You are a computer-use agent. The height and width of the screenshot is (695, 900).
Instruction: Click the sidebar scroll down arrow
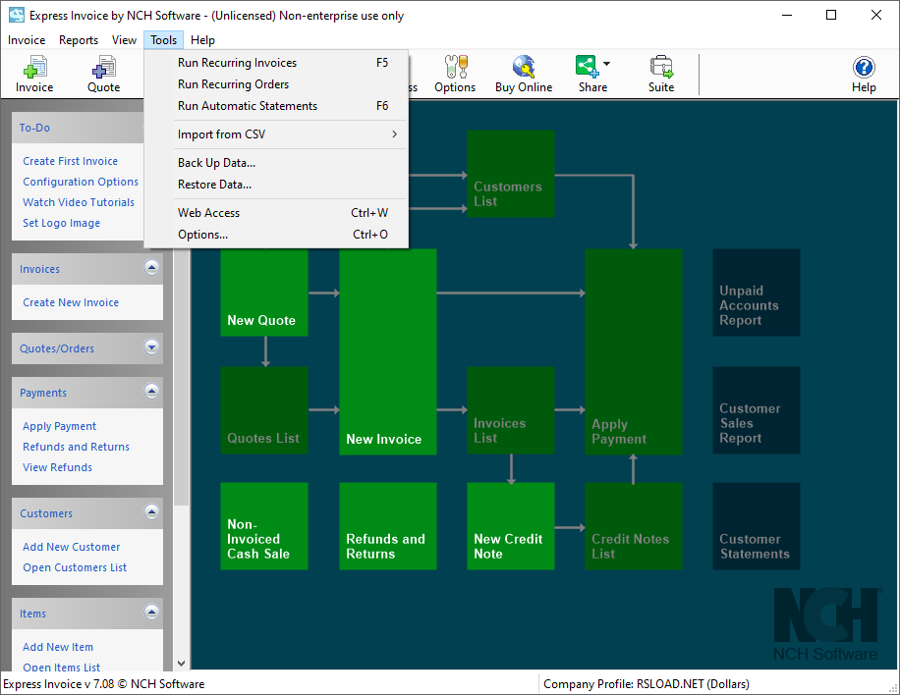pyautogui.click(x=181, y=664)
